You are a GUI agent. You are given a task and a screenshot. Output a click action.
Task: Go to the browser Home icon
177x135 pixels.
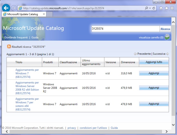161,8
